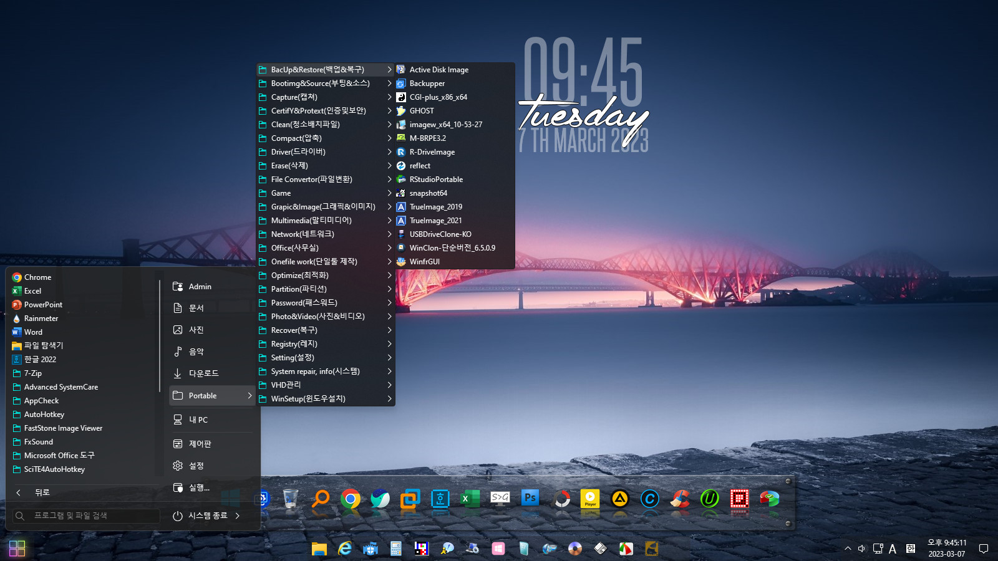998x561 pixels.
Task: Open WinfrGUI recovery tool
Action: click(454, 262)
